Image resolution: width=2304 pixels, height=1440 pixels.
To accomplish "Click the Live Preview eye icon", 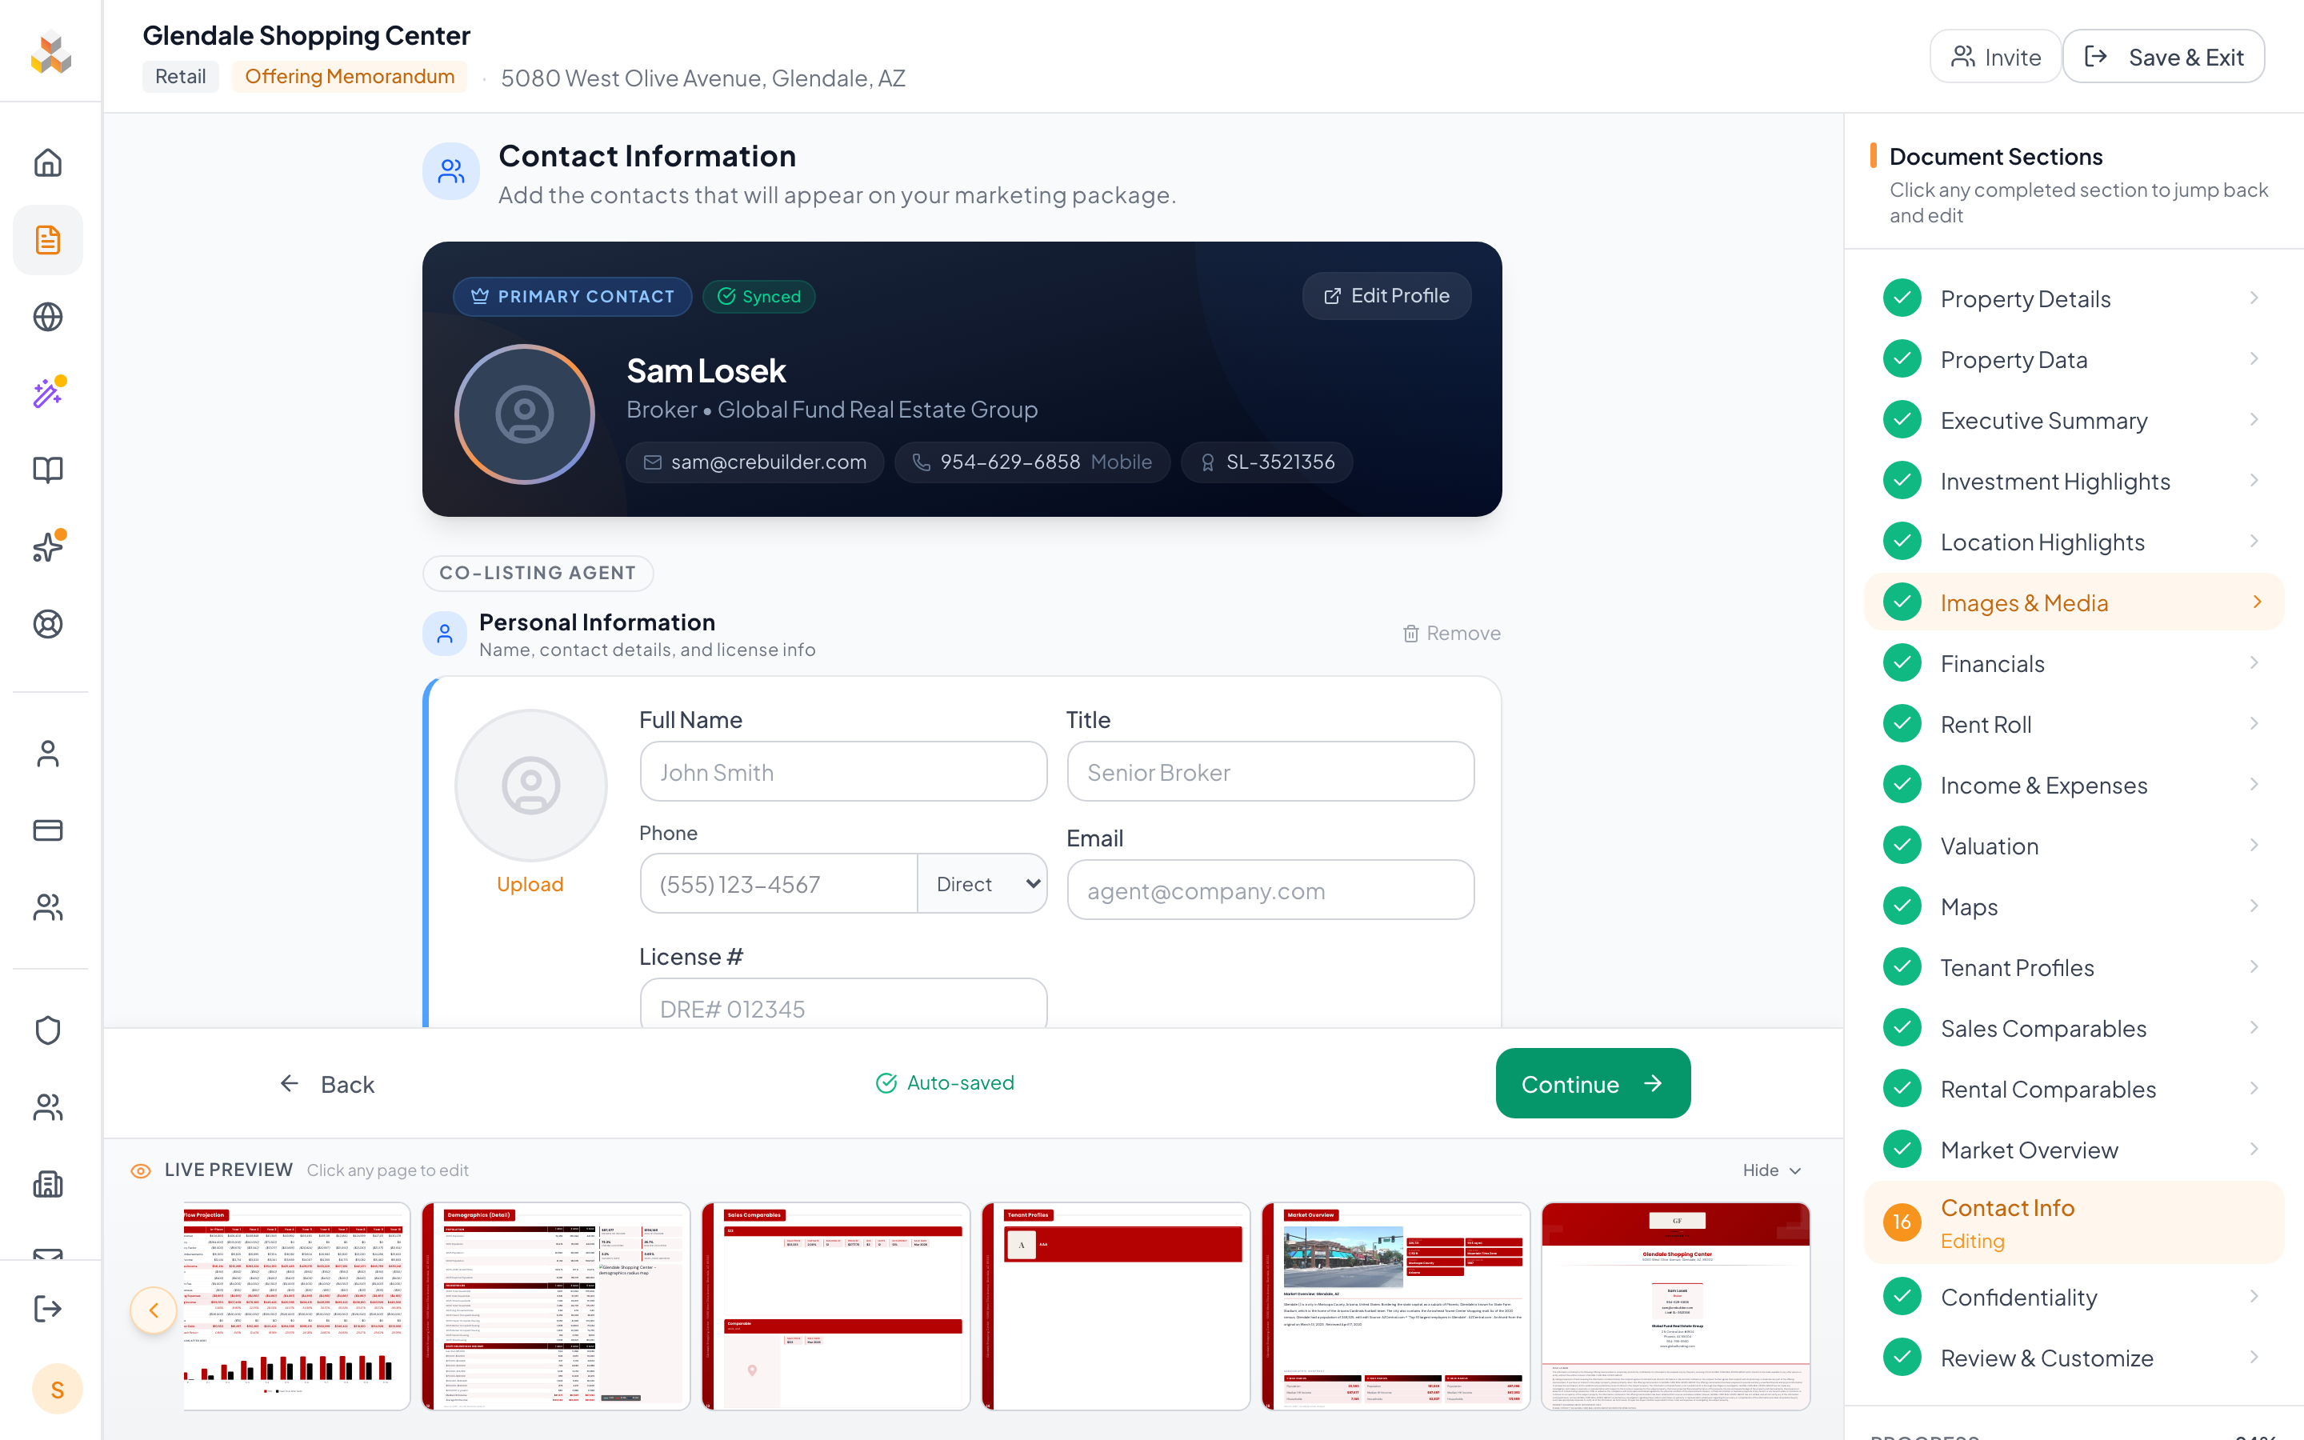I will coord(141,1170).
